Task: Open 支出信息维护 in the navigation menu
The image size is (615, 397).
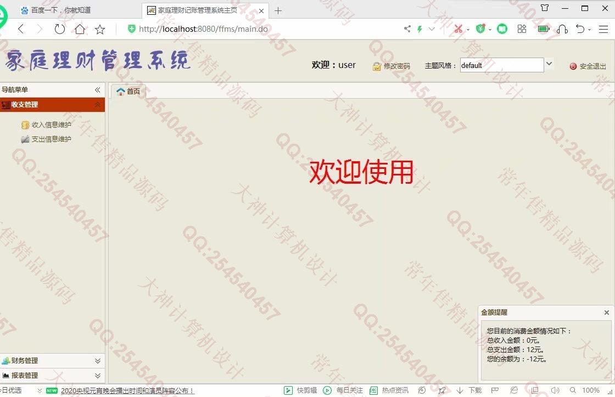Action: (46, 139)
